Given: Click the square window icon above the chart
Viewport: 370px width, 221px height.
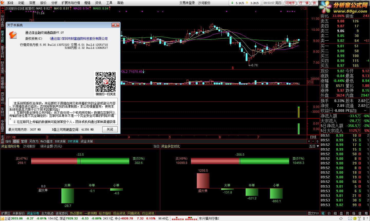Looking at the screenshot, I should [305, 8].
